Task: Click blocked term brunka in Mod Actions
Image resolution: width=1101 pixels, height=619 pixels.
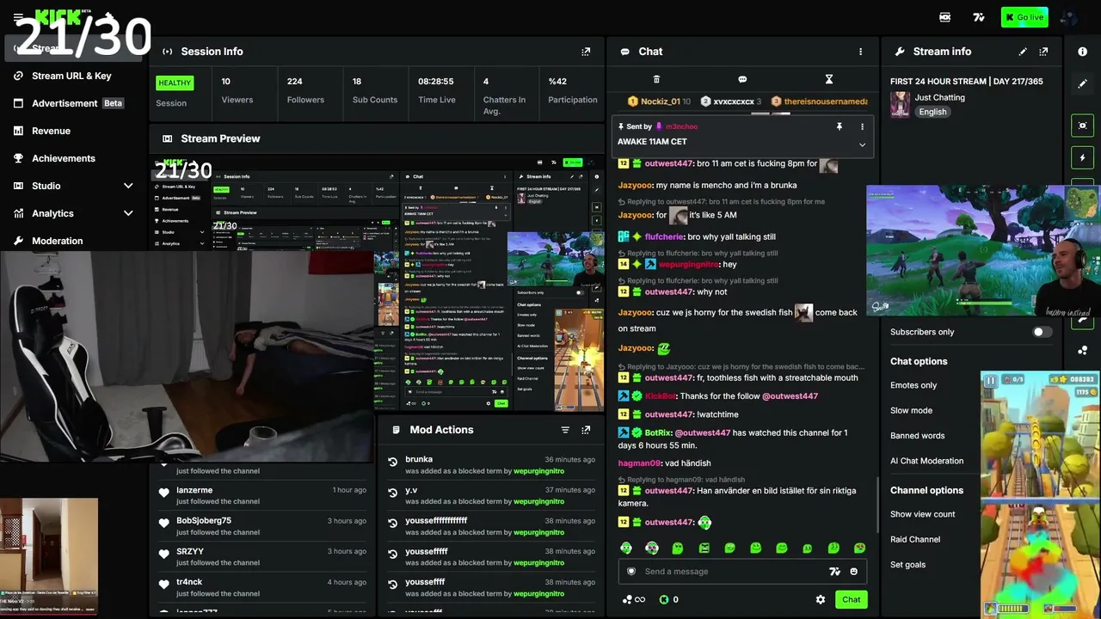Action: click(x=419, y=460)
